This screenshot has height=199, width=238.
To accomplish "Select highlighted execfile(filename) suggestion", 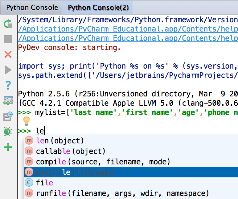I will coord(131,172).
